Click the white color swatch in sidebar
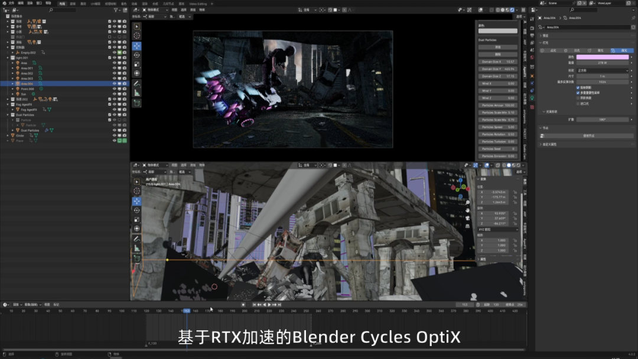Screen dimensions: 638x359 point(497,31)
